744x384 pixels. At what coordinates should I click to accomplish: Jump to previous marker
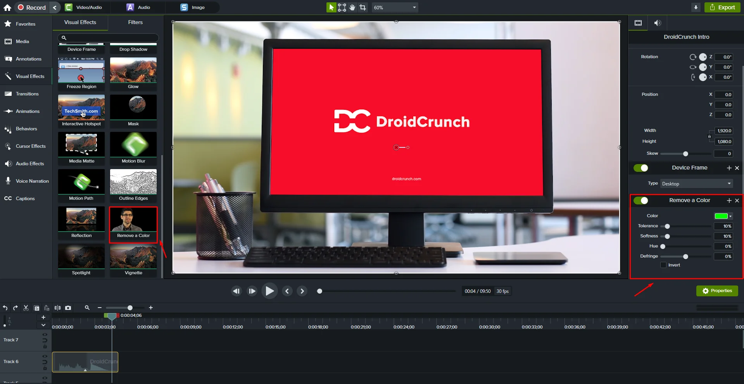[x=287, y=291]
